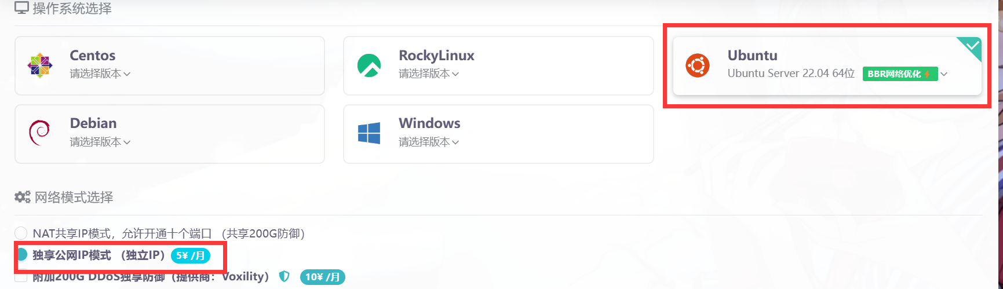
Task: Click the RockyLinux green logo icon
Action: 369,65
